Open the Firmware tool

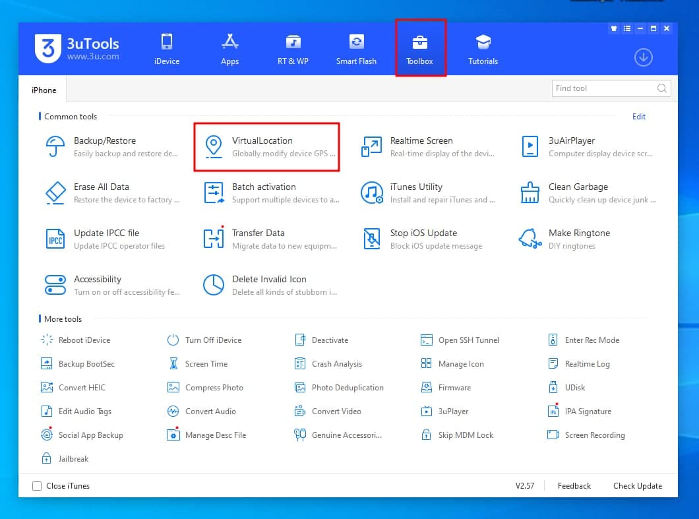coord(446,388)
